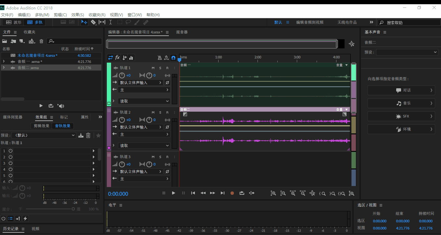Toggle Track 1 polarity reverse button
Image resolution: width=441 pixels, height=235 pixels.
click(x=167, y=82)
